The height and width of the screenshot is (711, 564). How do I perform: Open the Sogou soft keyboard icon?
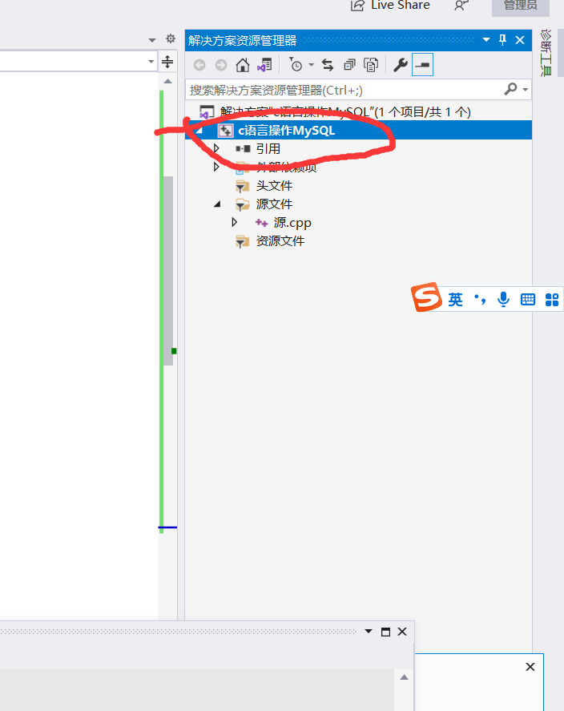click(x=528, y=299)
